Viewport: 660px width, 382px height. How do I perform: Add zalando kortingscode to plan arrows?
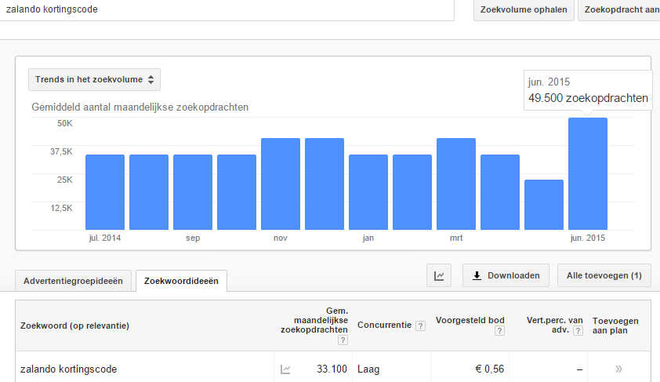[x=618, y=369]
